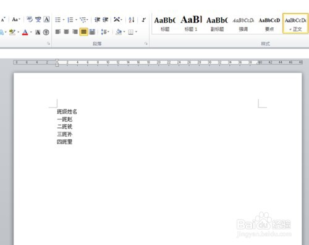Toggle Character Shading icon

[38, 32]
